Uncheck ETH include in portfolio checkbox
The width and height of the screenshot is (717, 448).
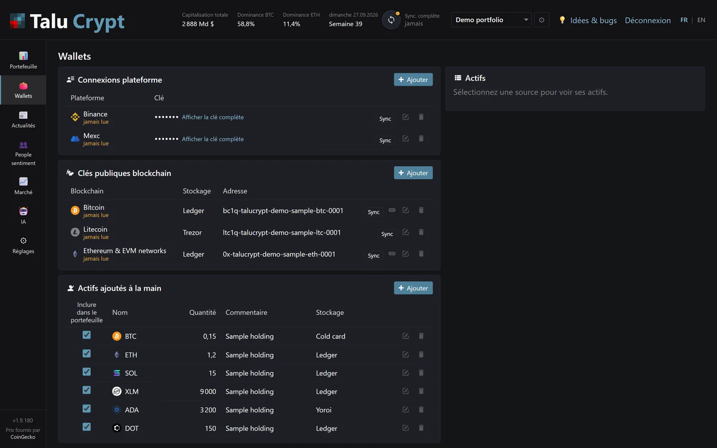click(86, 353)
